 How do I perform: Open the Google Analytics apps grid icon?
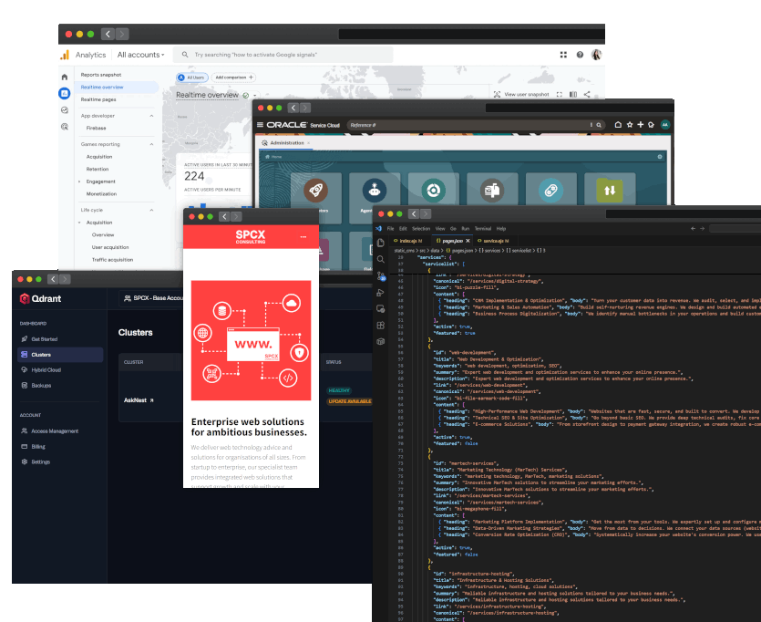pyautogui.click(x=563, y=55)
